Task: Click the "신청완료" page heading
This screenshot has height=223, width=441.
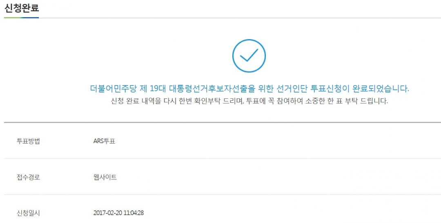Action: 21,8
